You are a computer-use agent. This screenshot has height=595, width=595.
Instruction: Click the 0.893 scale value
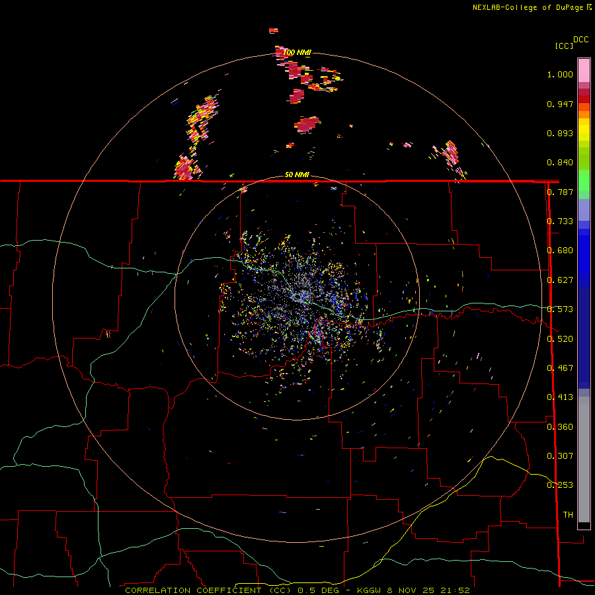(560, 133)
